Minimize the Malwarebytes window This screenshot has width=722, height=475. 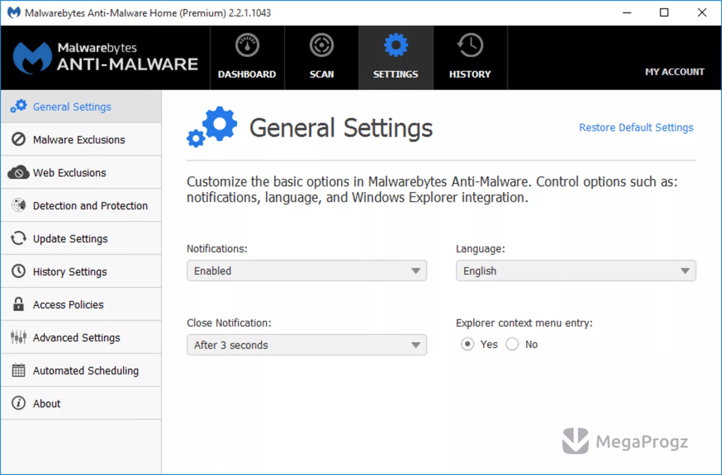click(x=627, y=12)
